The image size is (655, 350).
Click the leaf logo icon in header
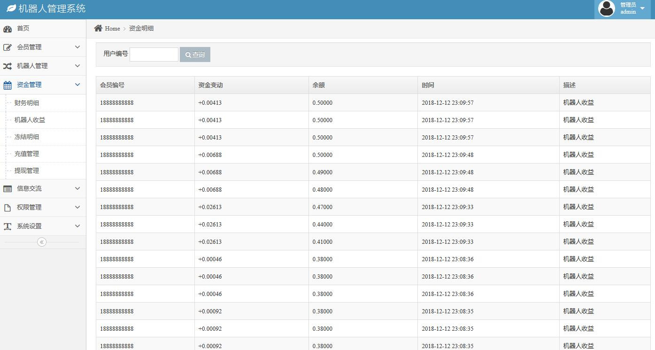click(11, 8)
